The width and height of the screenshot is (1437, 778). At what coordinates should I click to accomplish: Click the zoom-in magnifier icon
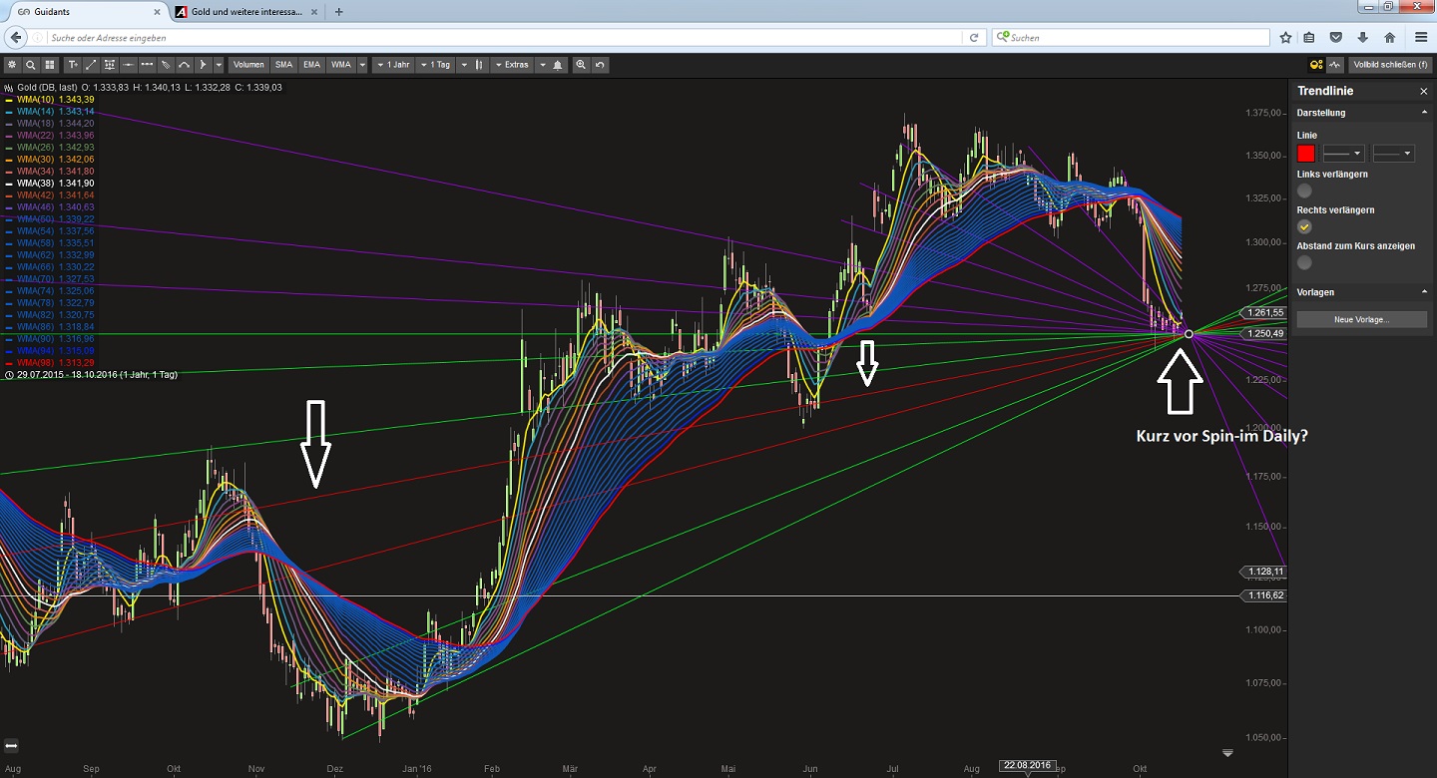click(x=581, y=65)
